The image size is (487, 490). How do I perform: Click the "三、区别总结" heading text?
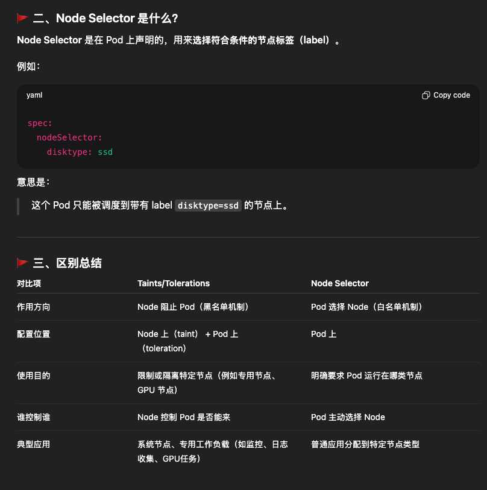[x=67, y=263]
